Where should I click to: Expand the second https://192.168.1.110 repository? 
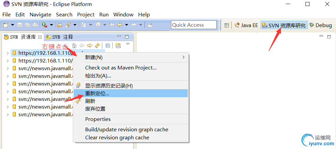click(x=8, y=60)
